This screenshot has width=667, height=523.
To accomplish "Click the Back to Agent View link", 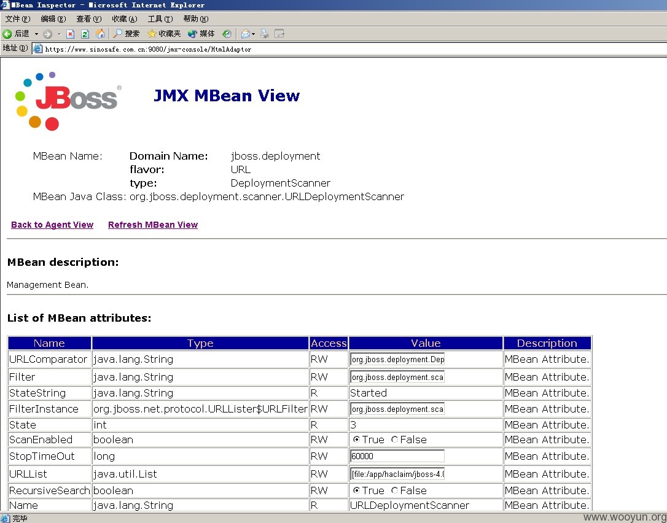I will [x=52, y=225].
